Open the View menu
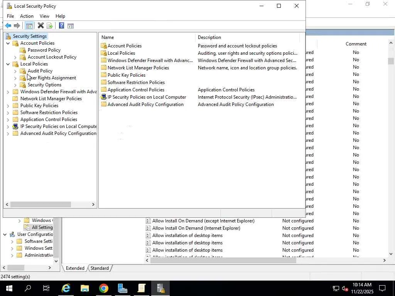This screenshot has height=296, width=395. pos(44,16)
